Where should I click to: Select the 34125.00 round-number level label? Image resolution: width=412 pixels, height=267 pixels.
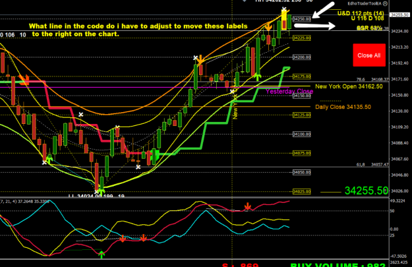click(302, 115)
